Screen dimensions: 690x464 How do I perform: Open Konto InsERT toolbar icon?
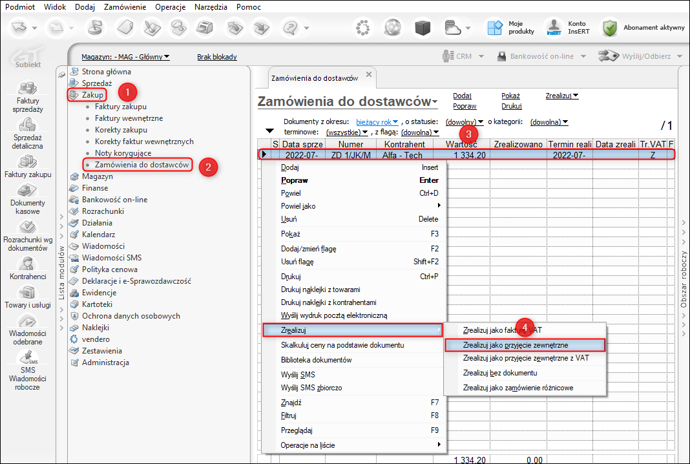click(554, 28)
